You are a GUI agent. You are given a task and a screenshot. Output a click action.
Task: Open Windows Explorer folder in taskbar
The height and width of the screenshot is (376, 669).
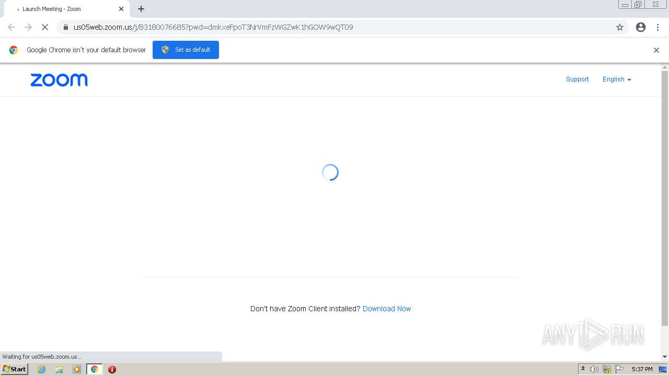coord(59,369)
